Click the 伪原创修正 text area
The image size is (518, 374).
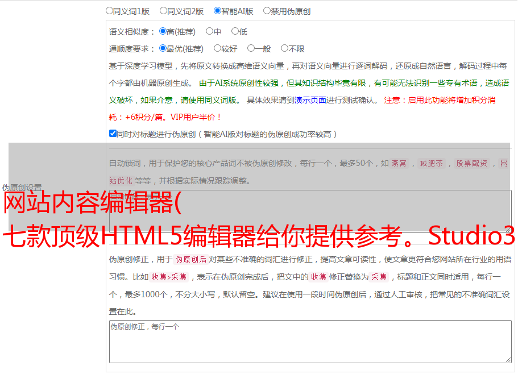(x=310, y=342)
